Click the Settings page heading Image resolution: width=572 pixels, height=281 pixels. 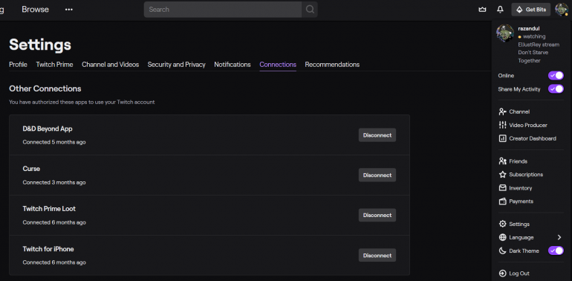point(40,45)
